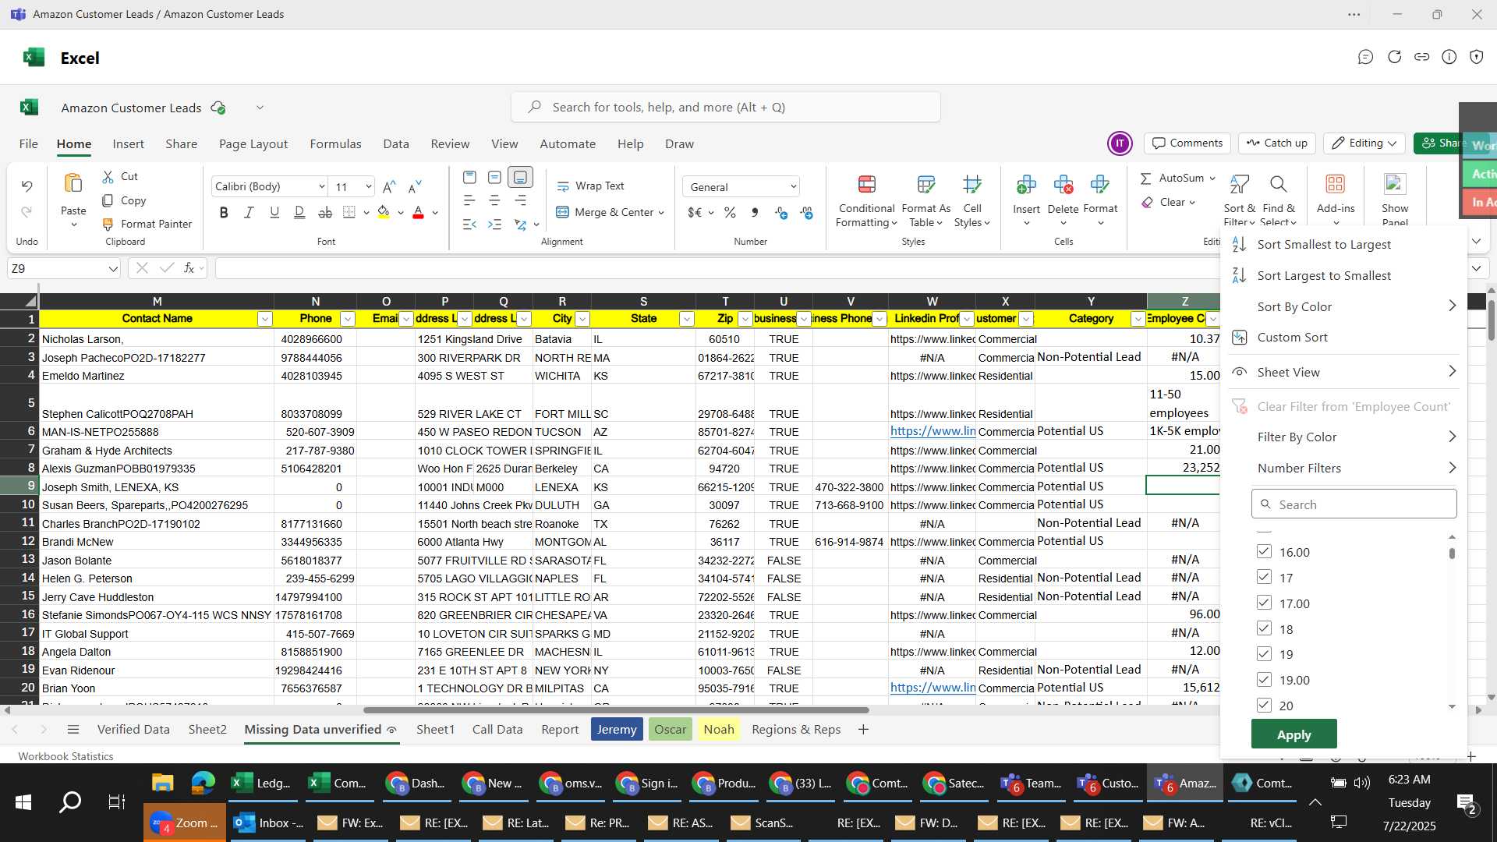Click Show Panel icon
Image resolution: width=1497 pixels, height=842 pixels.
[1395, 185]
